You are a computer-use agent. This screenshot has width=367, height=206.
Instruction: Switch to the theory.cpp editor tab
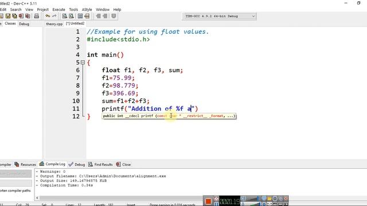pyautogui.click(x=54, y=24)
